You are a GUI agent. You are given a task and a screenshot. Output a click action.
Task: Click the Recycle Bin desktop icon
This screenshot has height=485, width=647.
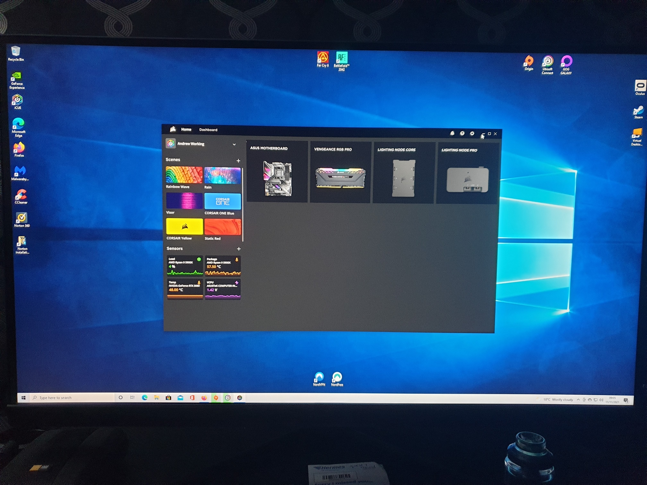point(16,54)
